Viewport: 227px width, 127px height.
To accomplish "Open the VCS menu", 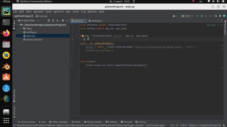I will tap(83, 12).
